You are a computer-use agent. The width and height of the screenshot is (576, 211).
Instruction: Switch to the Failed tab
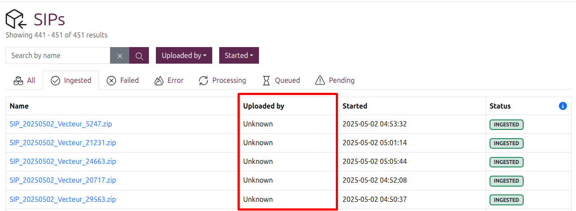click(123, 80)
